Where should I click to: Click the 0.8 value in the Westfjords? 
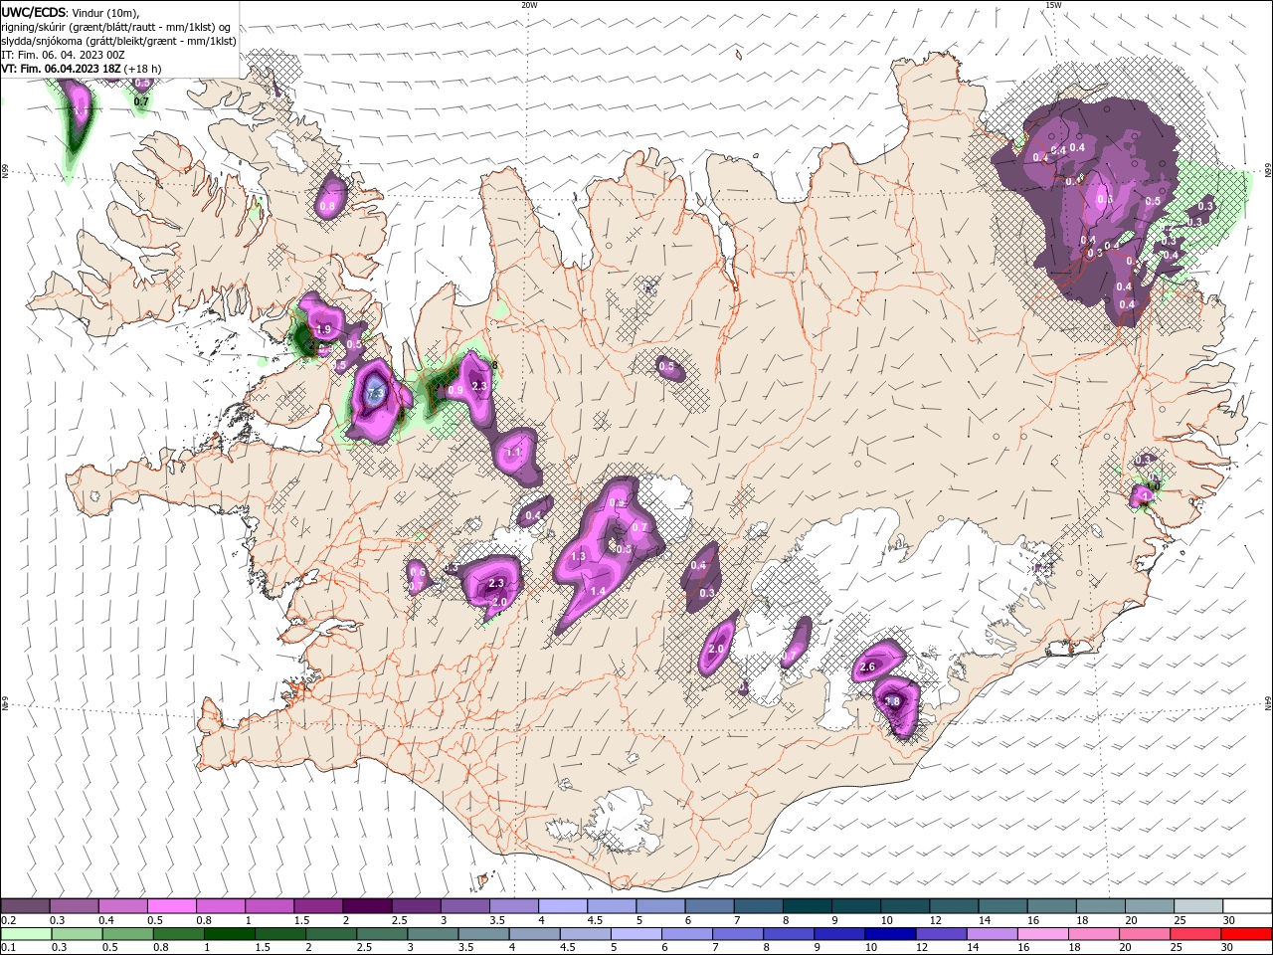[327, 207]
